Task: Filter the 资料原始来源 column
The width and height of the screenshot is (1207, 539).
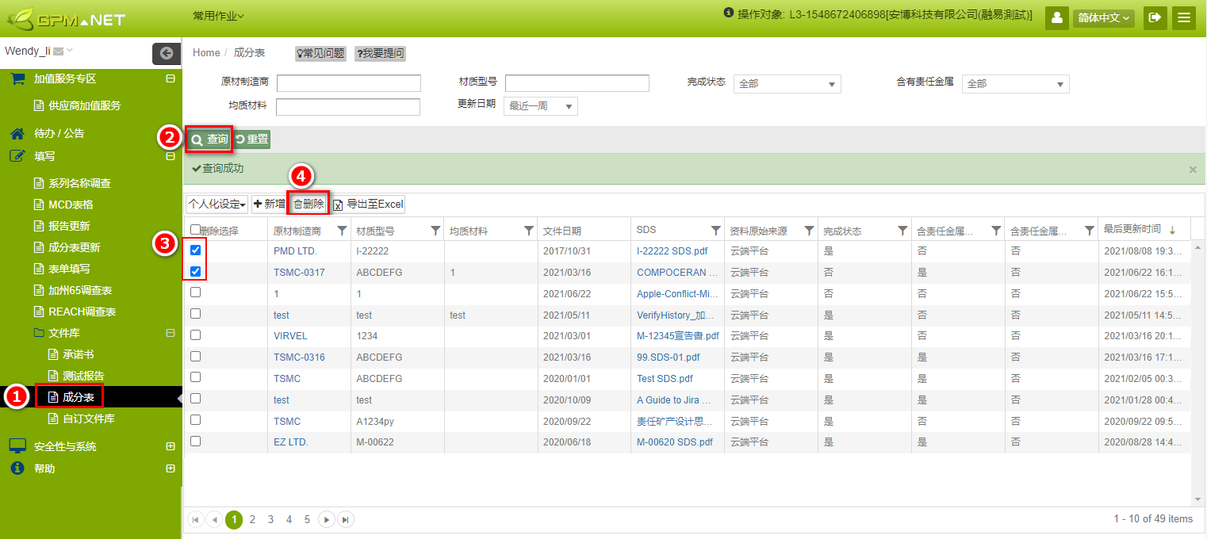Action: pyautogui.click(x=809, y=231)
